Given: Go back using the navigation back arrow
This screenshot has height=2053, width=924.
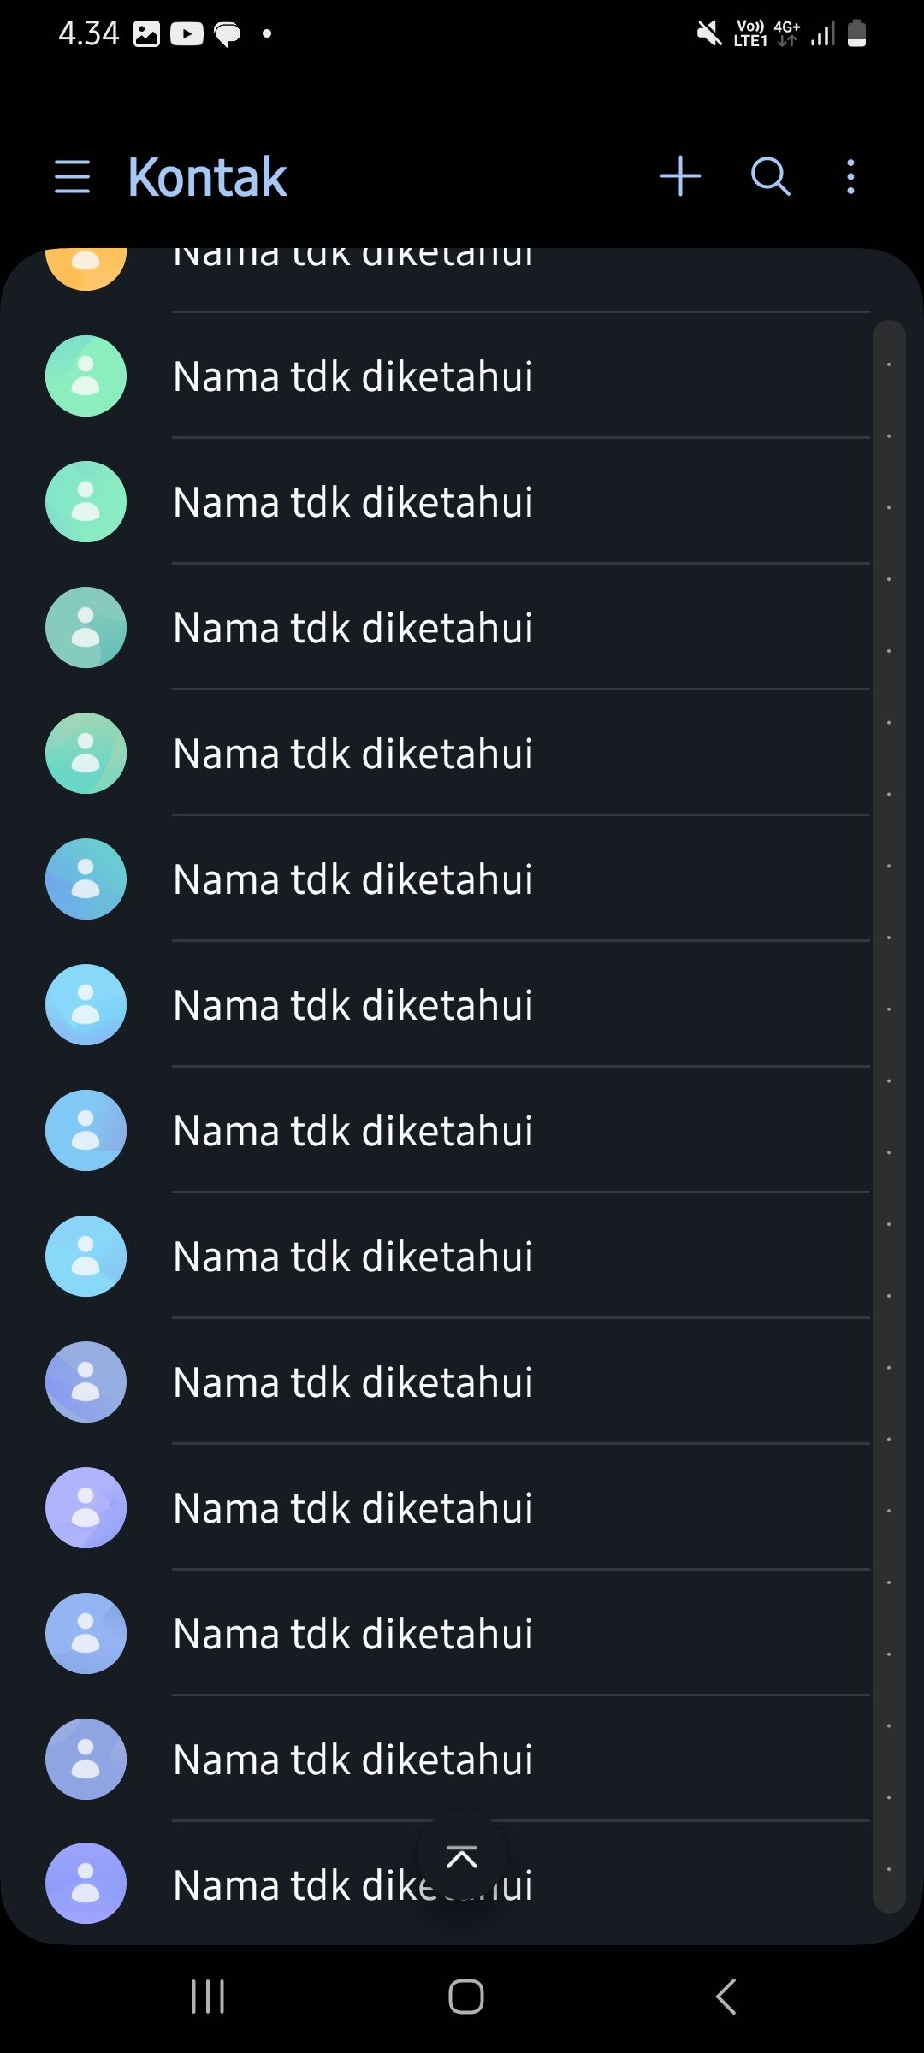Looking at the screenshot, I should [x=726, y=1997].
